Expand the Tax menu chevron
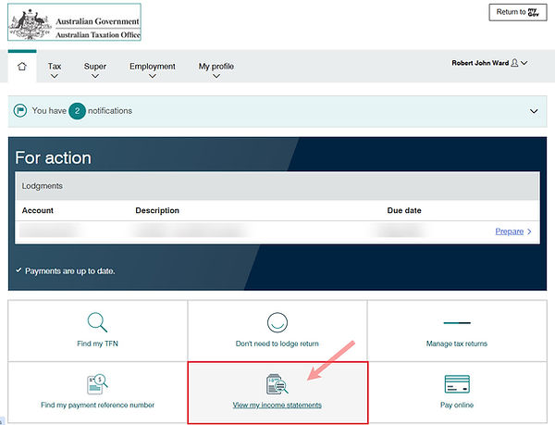This screenshot has height=425, width=555. tap(55, 76)
